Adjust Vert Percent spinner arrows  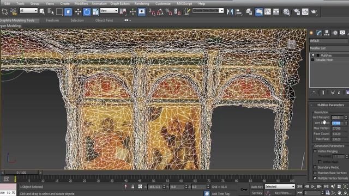click(x=346, y=118)
